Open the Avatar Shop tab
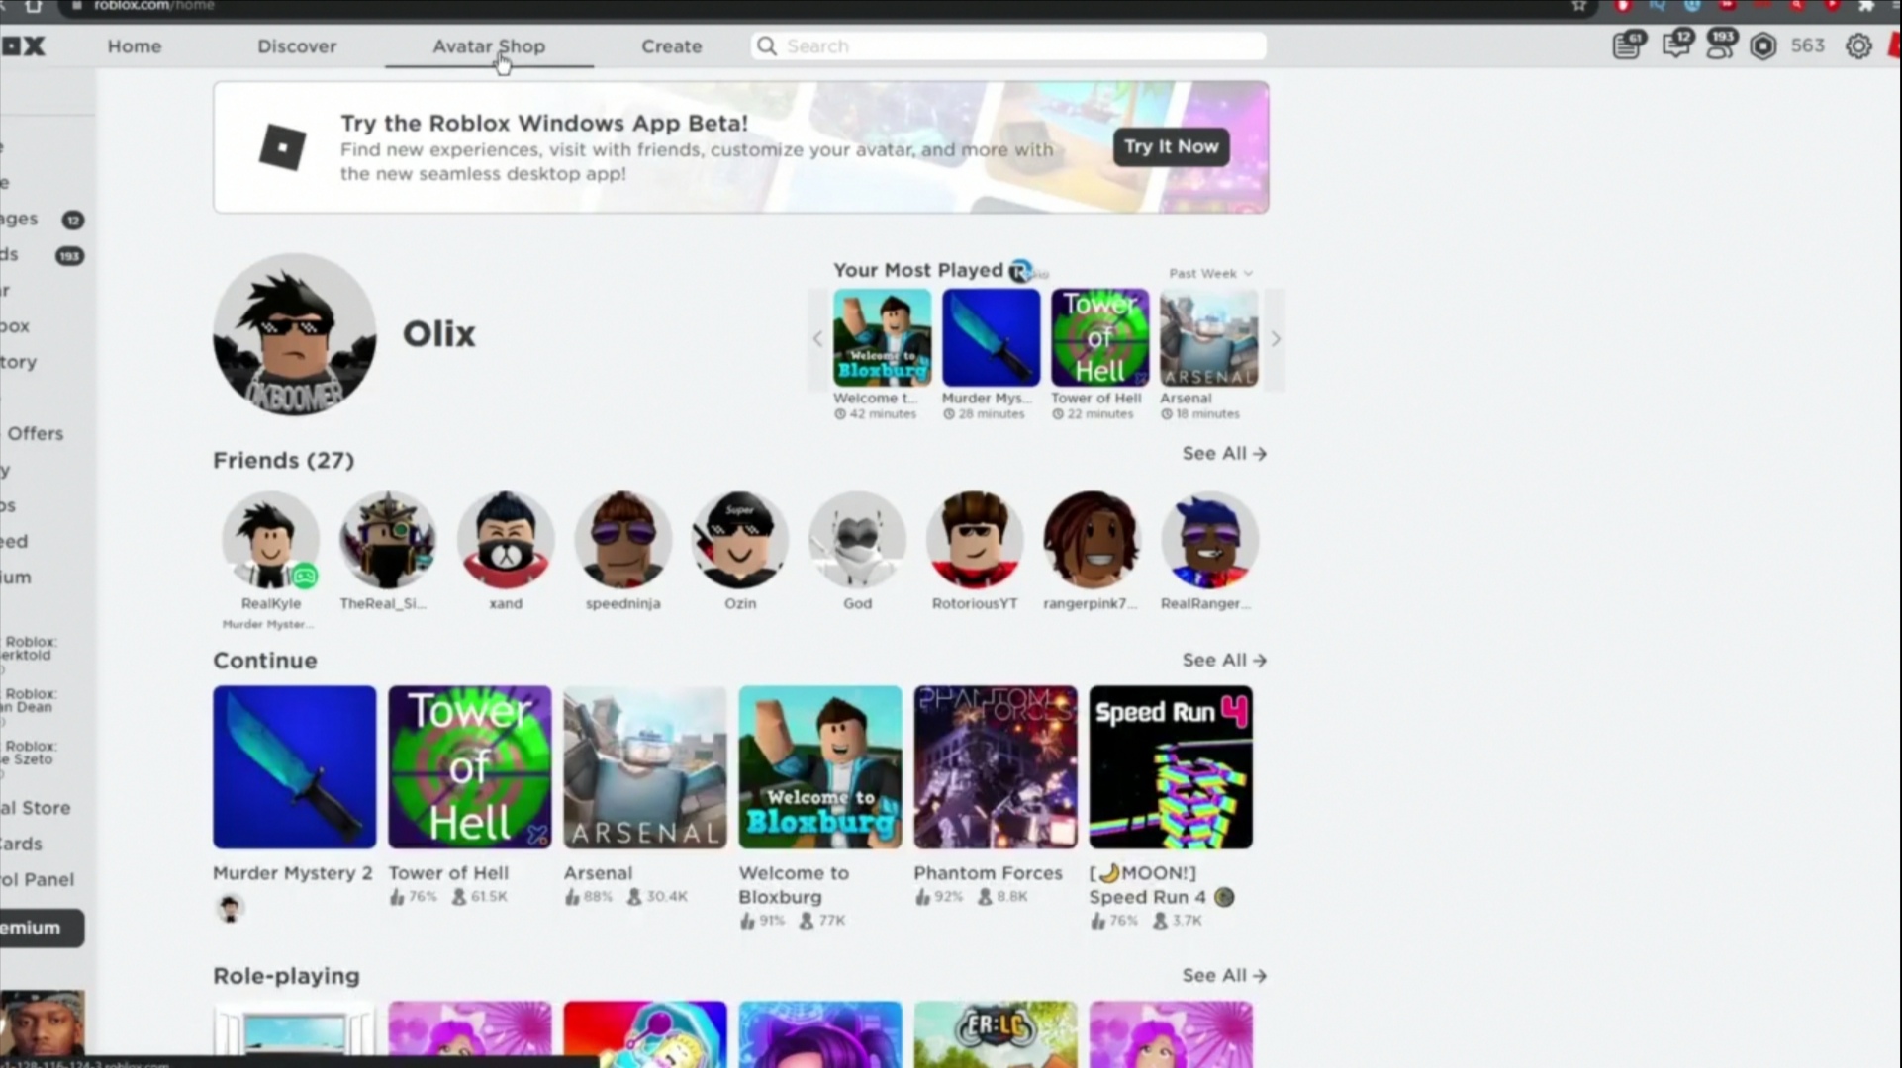The height and width of the screenshot is (1068, 1902). [x=489, y=46]
